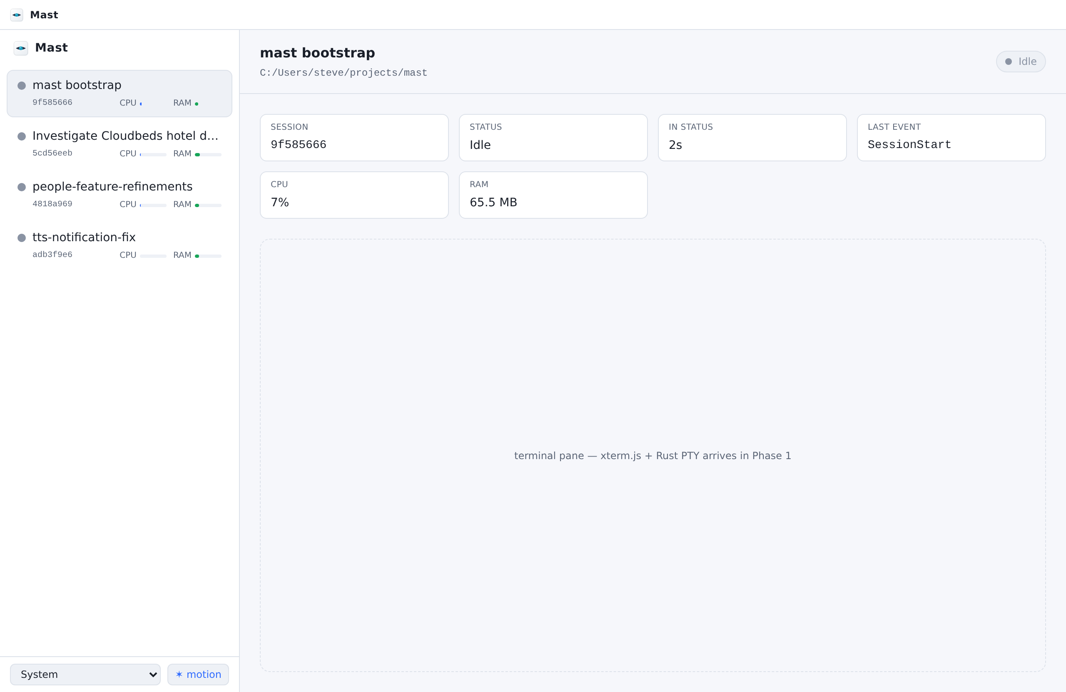This screenshot has width=1066, height=692.
Task: Click RAM meter of Investigate Cloudbeds row
Action: pos(208,155)
